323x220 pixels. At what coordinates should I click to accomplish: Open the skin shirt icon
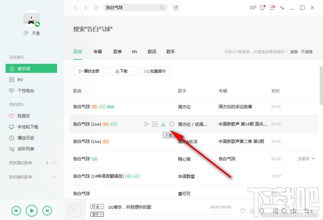tap(263, 8)
